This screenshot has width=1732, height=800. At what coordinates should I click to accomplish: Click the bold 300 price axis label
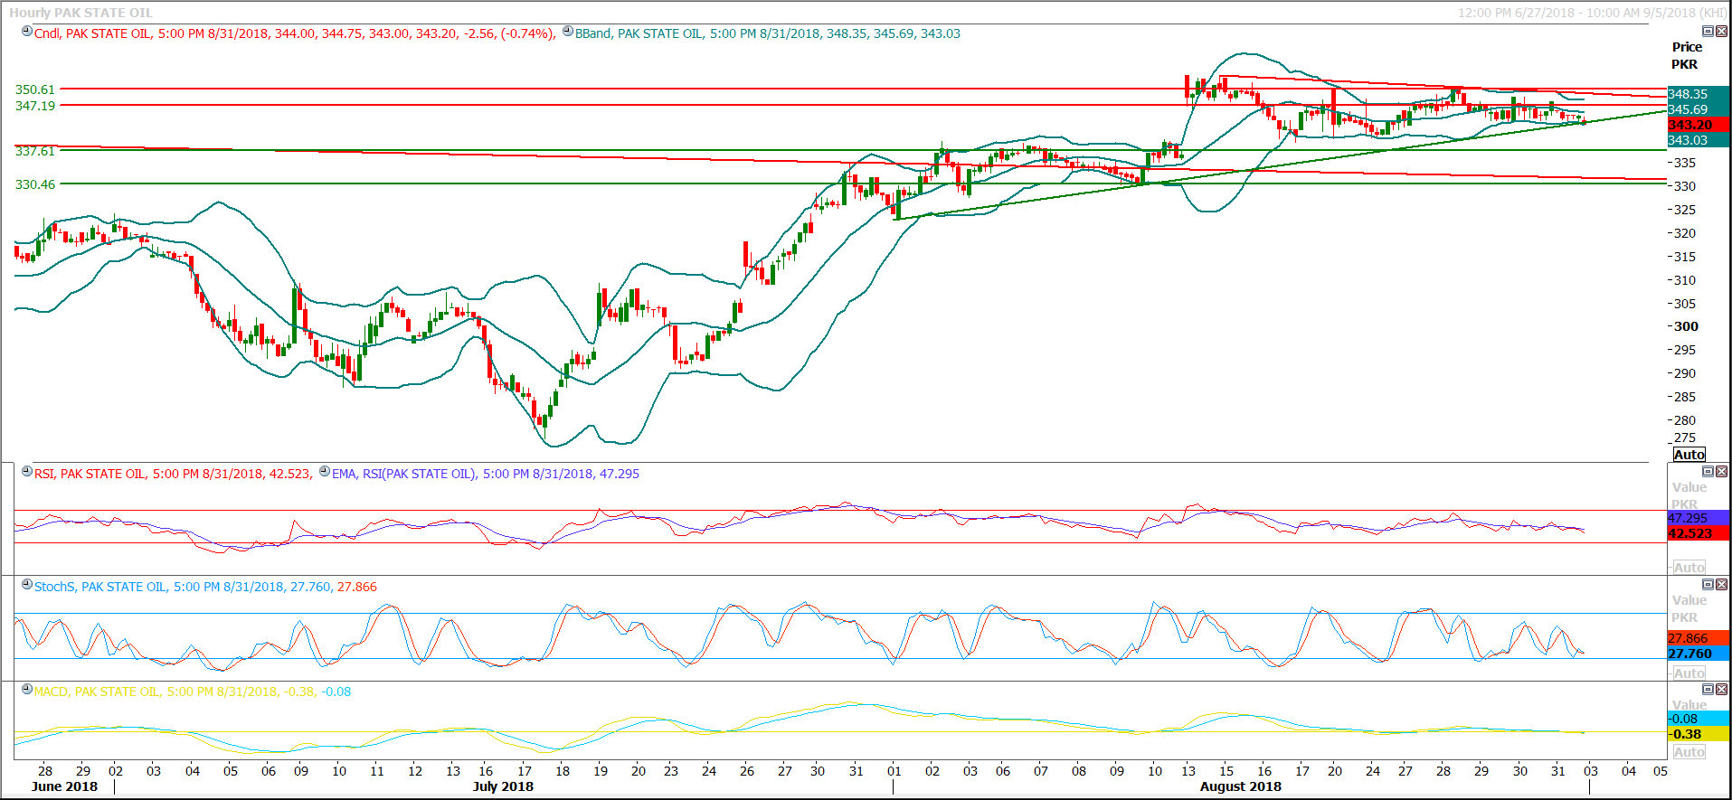click(1686, 326)
